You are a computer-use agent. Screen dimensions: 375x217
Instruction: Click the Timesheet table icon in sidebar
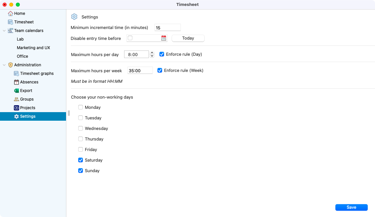click(x=10, y=22)
